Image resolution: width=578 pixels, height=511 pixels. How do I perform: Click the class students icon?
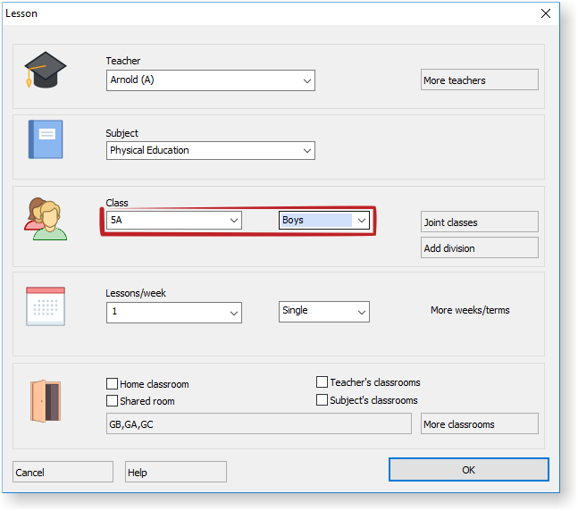click(x=46, y=219)
